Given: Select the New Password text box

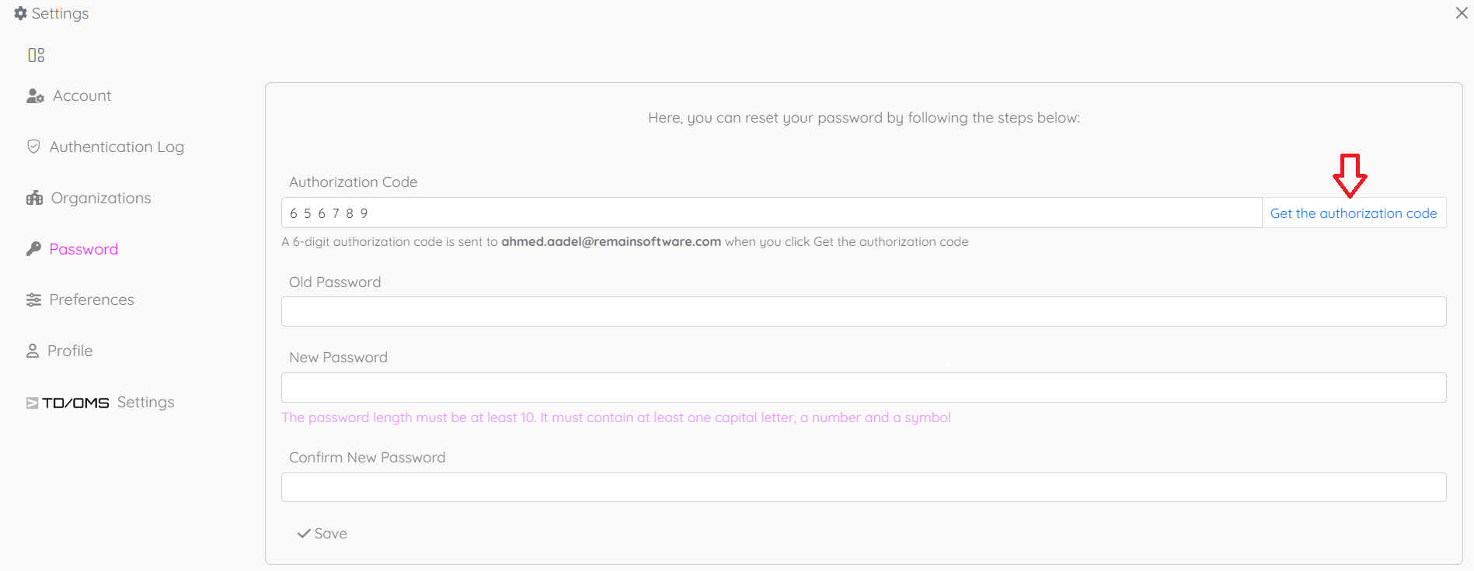Looking at the screenshot, I should click(x=862, y=388).
